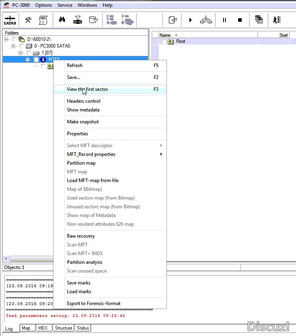Open the Service menu
Viewport: 296px width, 336px height.
coord(65,5)
